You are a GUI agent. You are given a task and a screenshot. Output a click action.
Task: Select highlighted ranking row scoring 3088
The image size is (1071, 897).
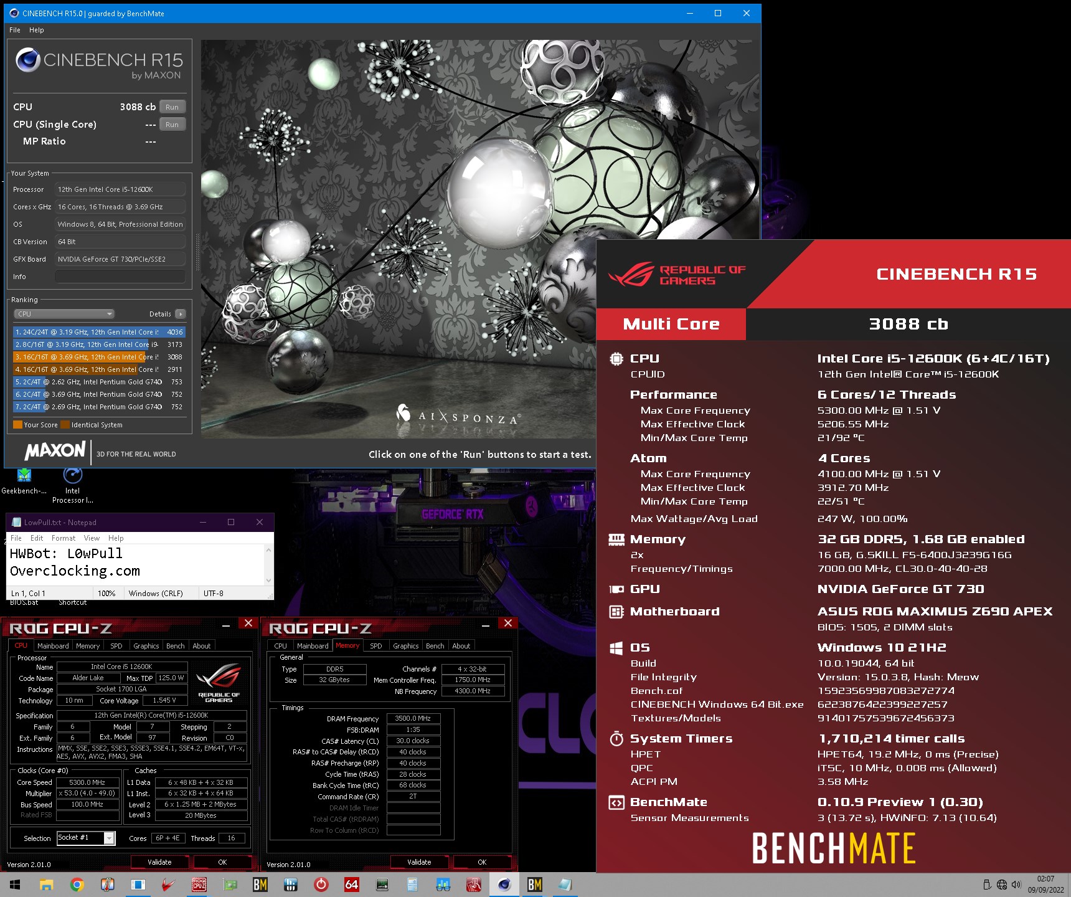coord(99,357)
